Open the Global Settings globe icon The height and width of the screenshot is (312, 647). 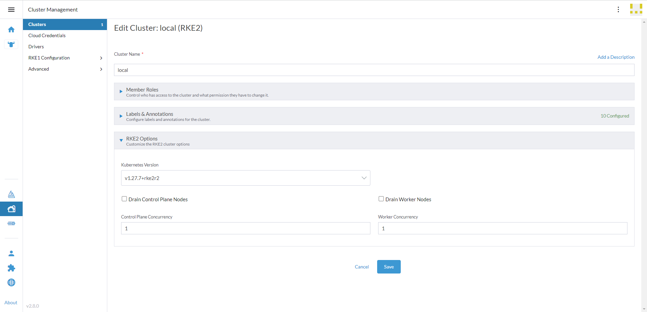pos(11,282)
